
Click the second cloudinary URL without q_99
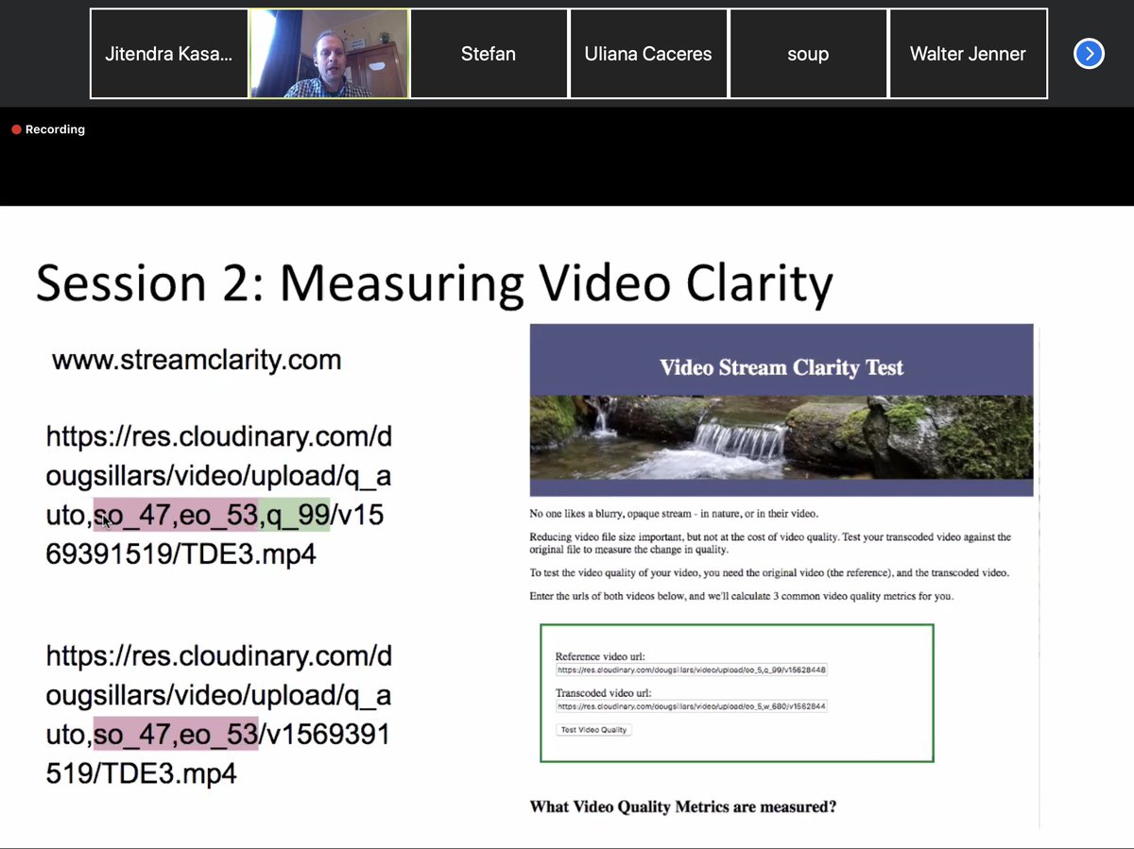(x=218, y=715)
